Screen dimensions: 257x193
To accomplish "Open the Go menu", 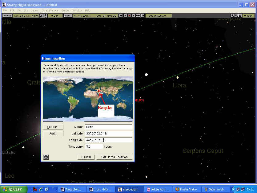I will (x=19, y=10).
